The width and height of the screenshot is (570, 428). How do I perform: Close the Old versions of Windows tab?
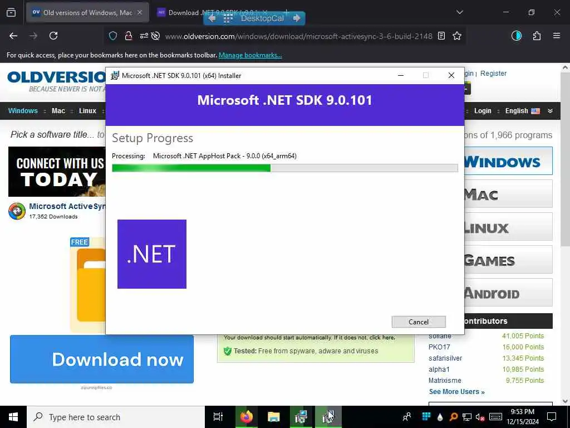point(140,12)
